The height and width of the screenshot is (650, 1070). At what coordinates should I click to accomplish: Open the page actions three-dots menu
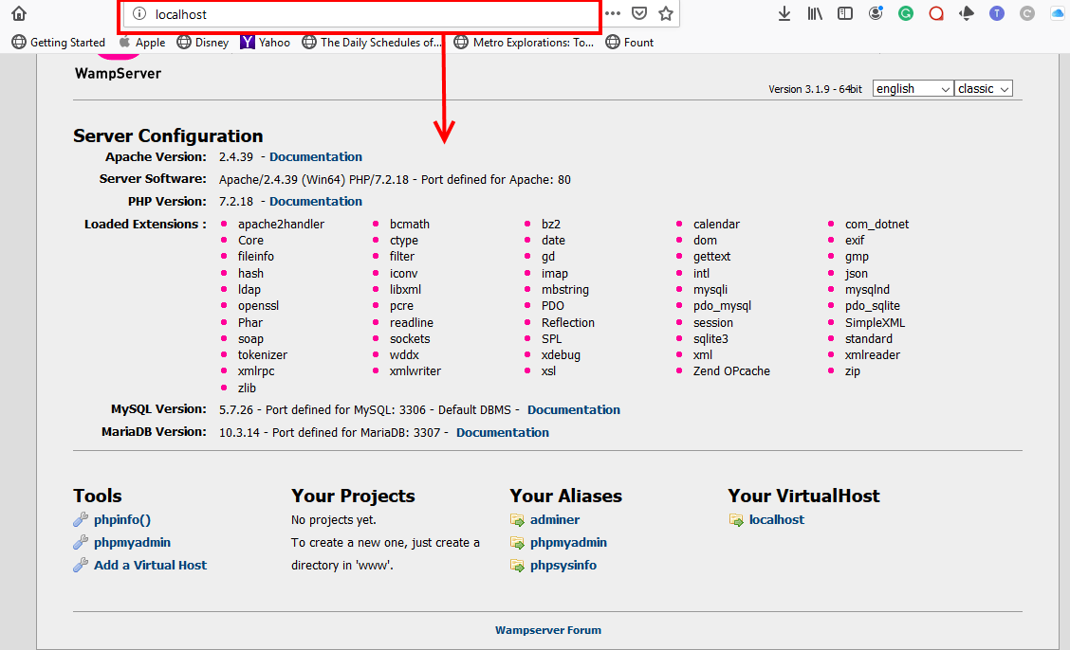(x=613, y=13)
